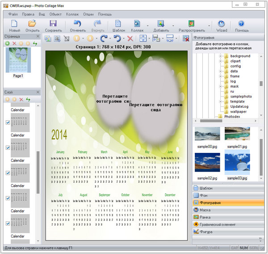Open the Рамка panel section
Viewport: 268px width, 254px height.
click(x=205, y=217)
